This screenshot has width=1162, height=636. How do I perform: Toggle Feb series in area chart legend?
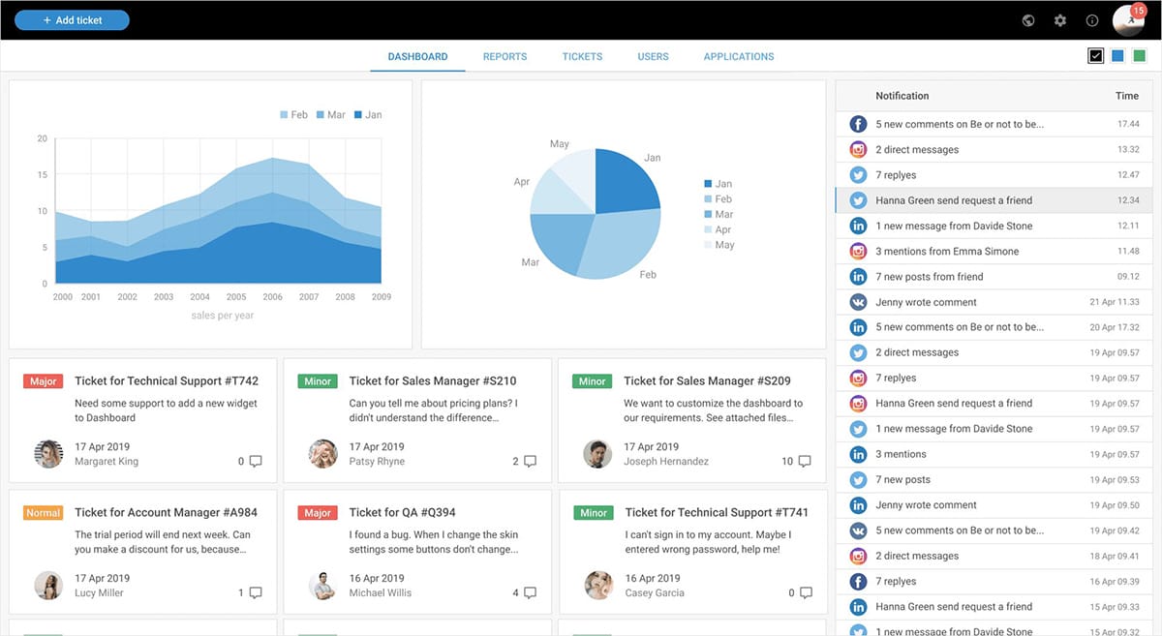pos(294,115)
